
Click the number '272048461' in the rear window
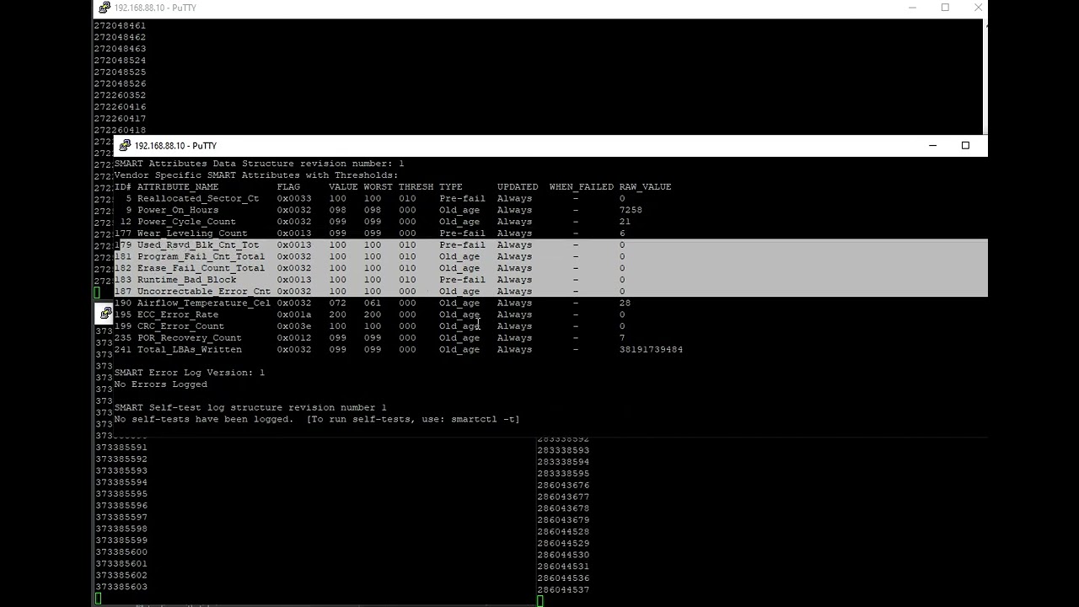pyautogui.click(x=120, y=25)
